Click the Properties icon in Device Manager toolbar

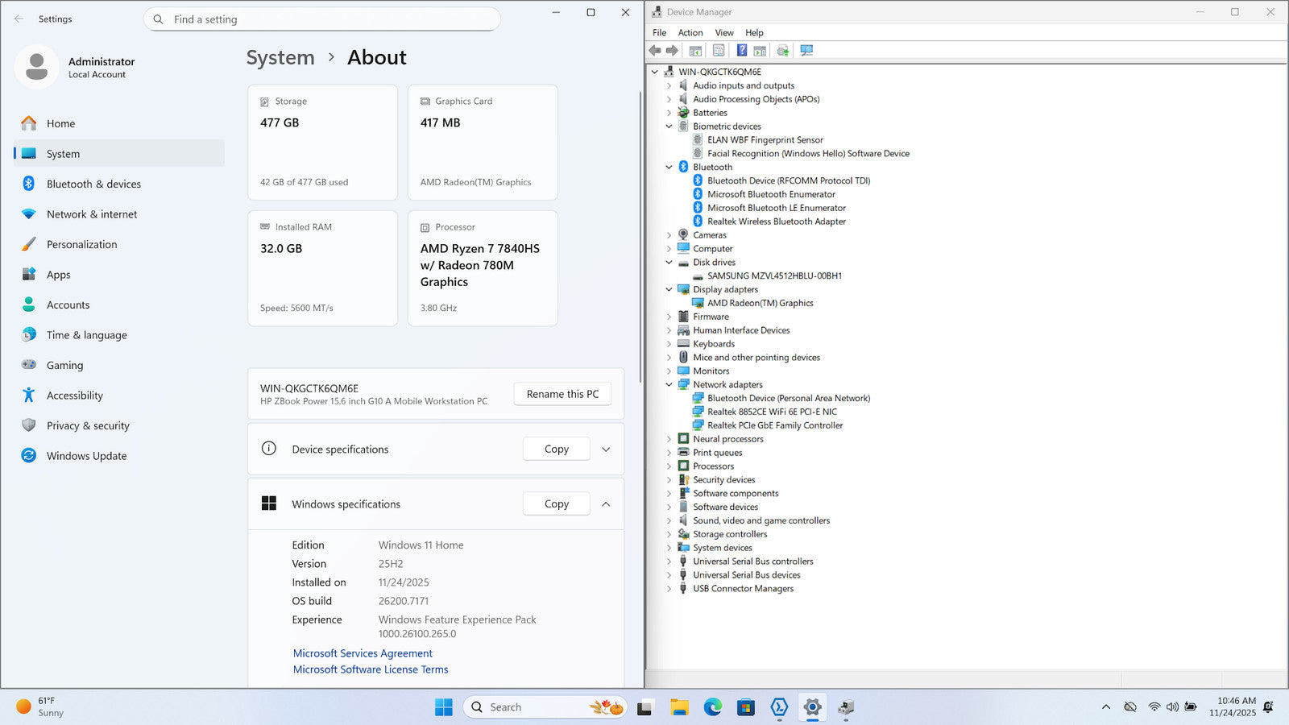[x=719, y=51]
